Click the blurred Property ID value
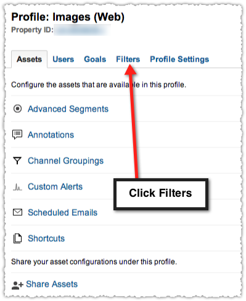Image resolution: width=246 pixels, height=301 pixels. coord(82,30)
